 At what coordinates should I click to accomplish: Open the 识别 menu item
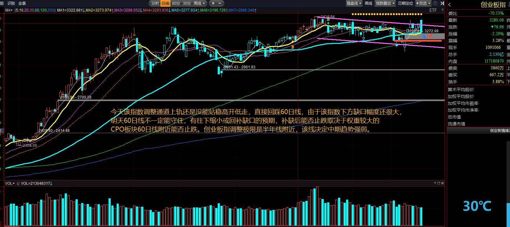click(11, 3)
